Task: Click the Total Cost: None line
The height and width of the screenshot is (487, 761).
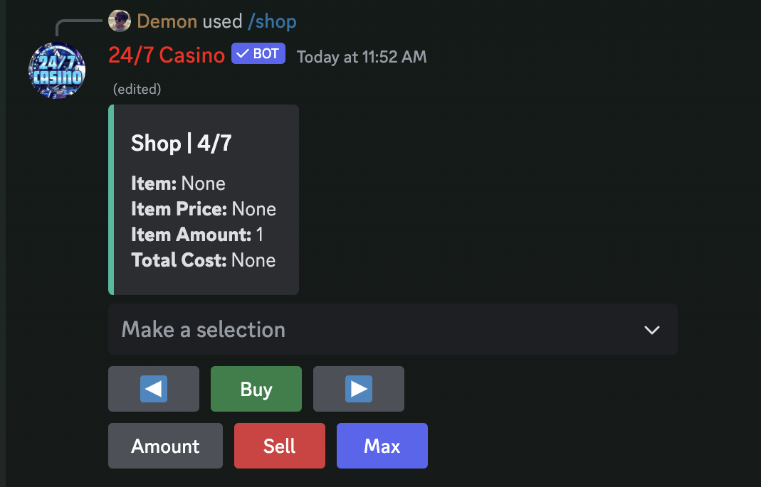Action: [x=204, y=260]
